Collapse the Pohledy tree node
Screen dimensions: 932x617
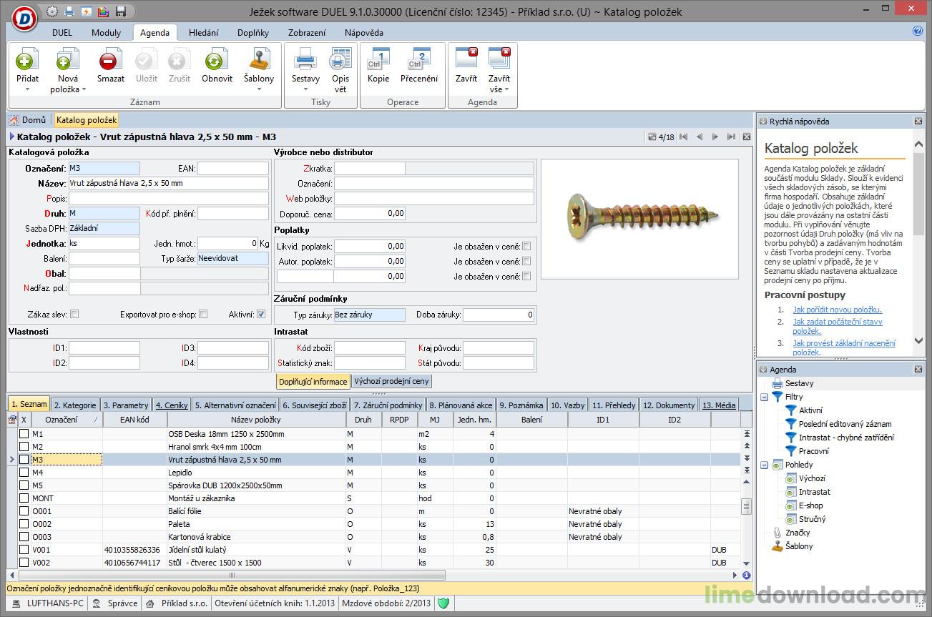tap(765, 465)
